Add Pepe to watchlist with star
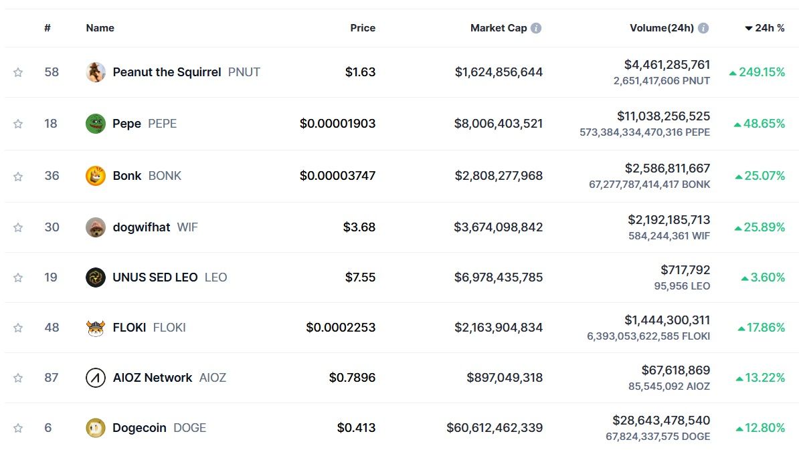799x452 pixels. point(18,124)
